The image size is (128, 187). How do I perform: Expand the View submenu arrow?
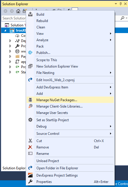point(111,34)
